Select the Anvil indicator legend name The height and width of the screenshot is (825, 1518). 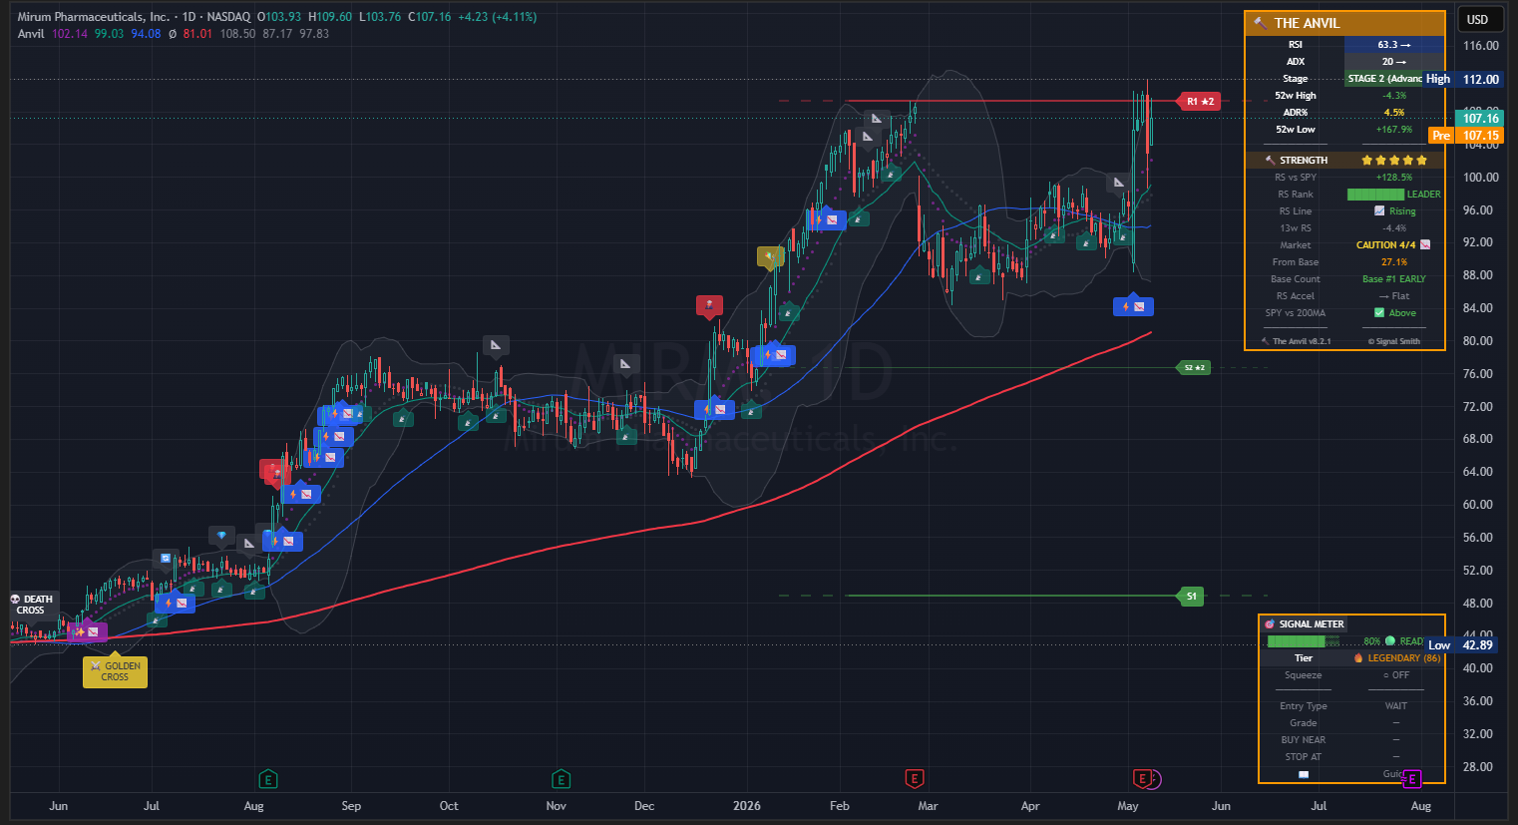31,34
